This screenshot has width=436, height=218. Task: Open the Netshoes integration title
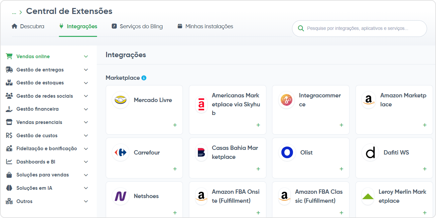[146, 196]
